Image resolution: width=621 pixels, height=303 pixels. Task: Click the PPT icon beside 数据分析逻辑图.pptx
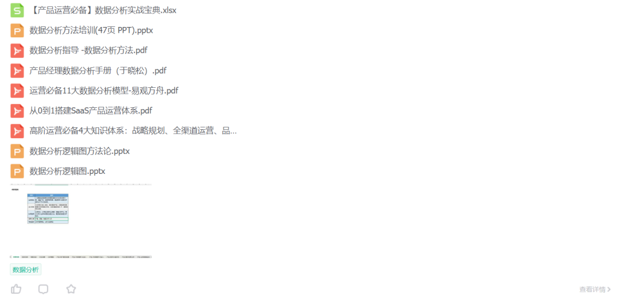pyautogui.click(x=17, y=172)
